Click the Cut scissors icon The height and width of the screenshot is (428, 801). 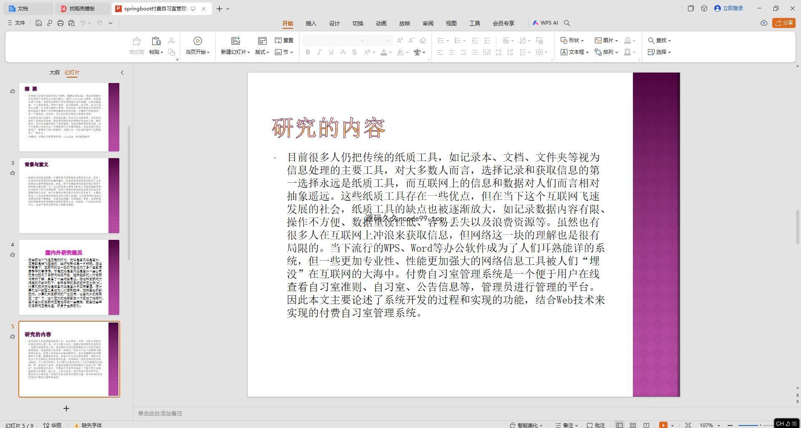tap(171, 40)
